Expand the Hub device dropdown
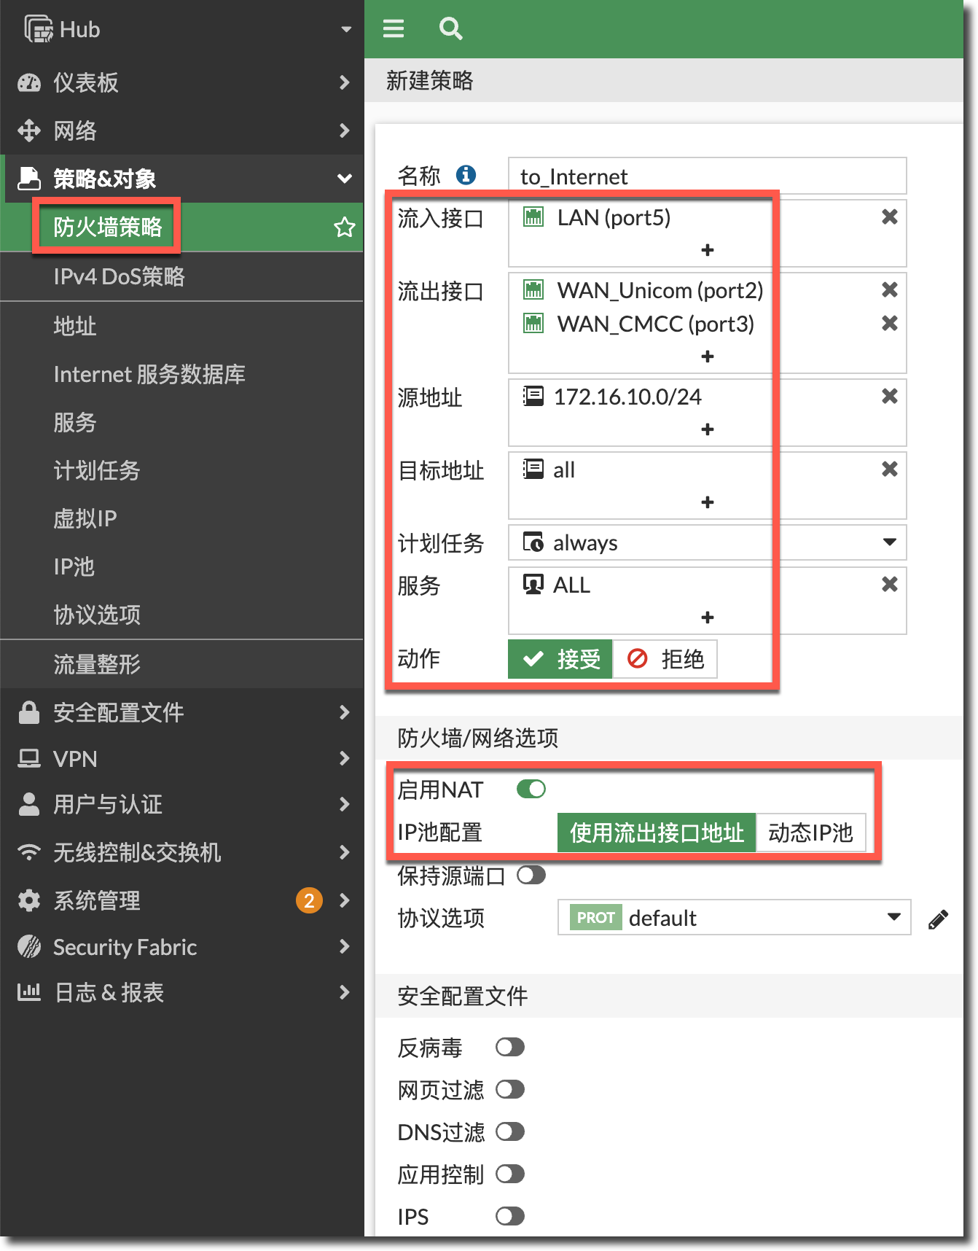 point(346,30)
